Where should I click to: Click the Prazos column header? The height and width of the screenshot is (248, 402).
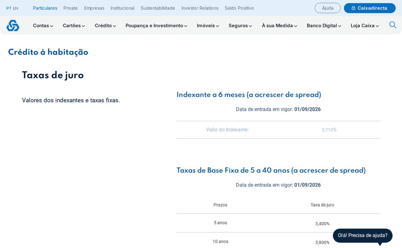pyautogui.click(x=220, y=205)
